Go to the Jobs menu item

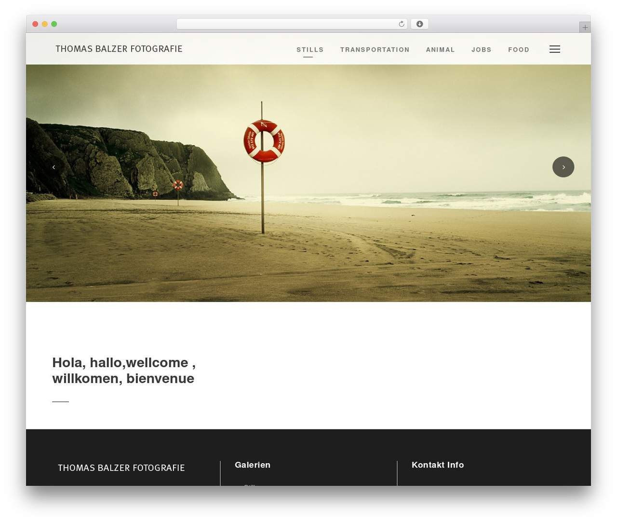pos(482,50)
